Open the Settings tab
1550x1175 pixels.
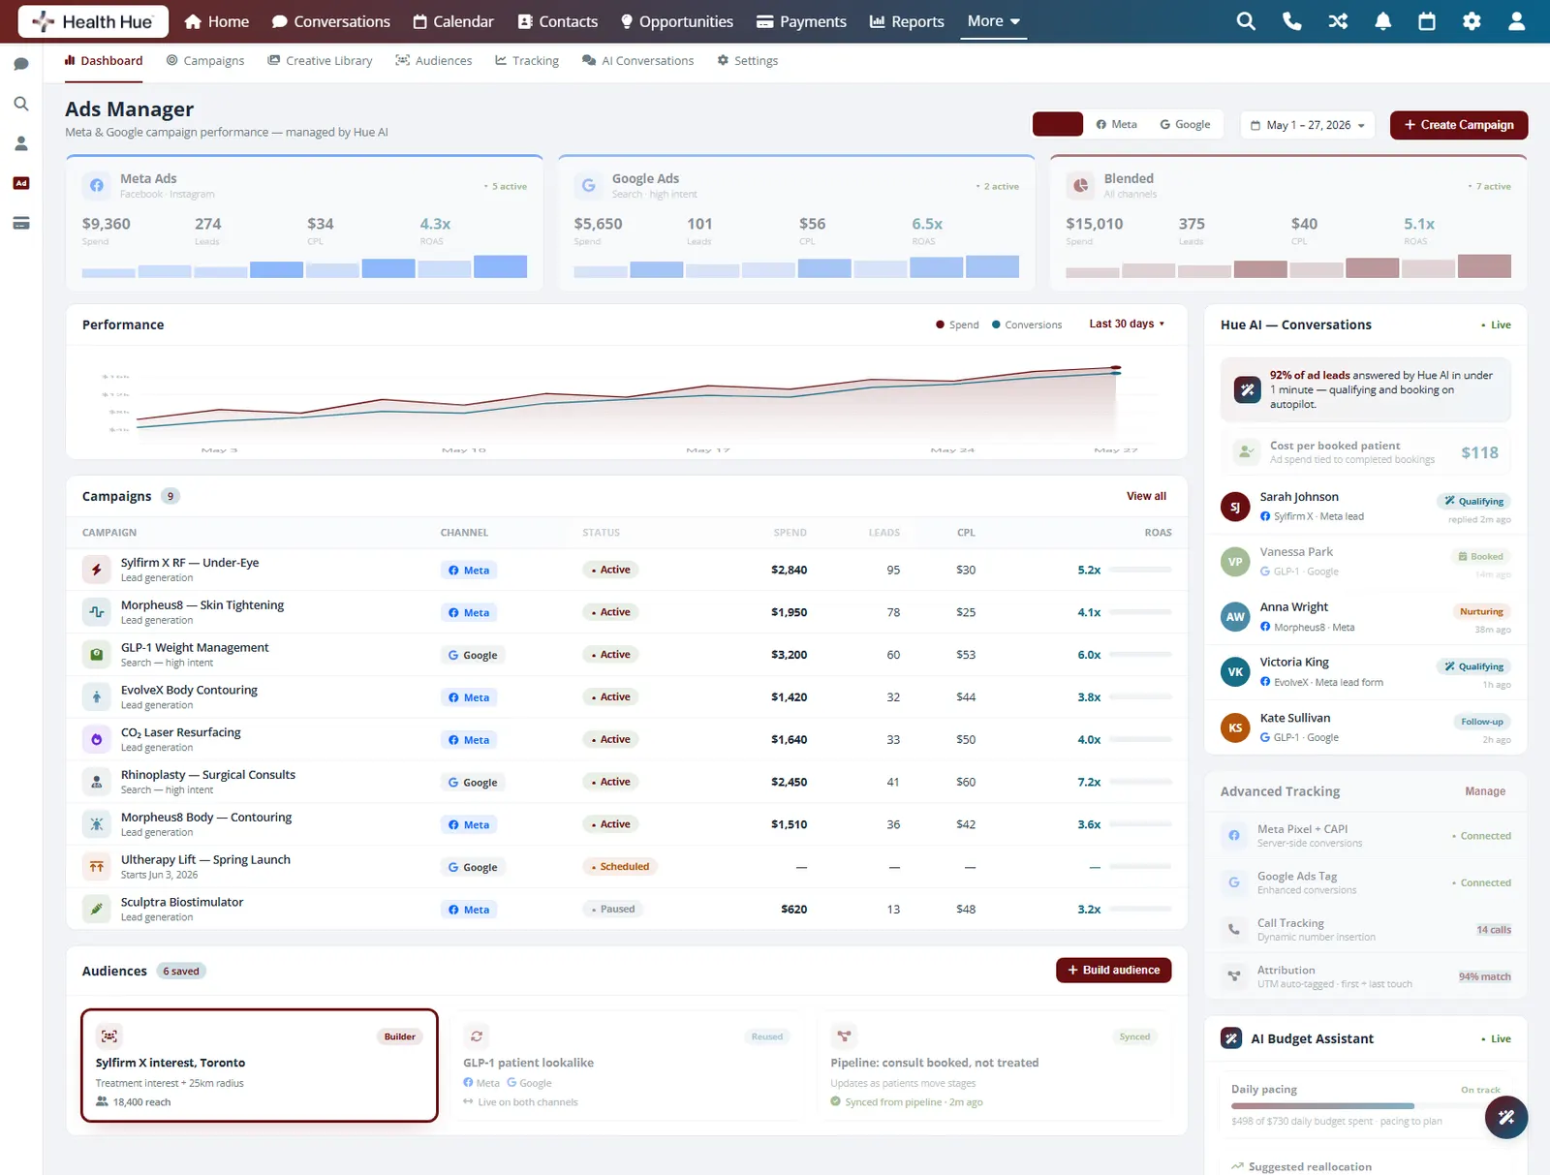[x=748, y=60]
